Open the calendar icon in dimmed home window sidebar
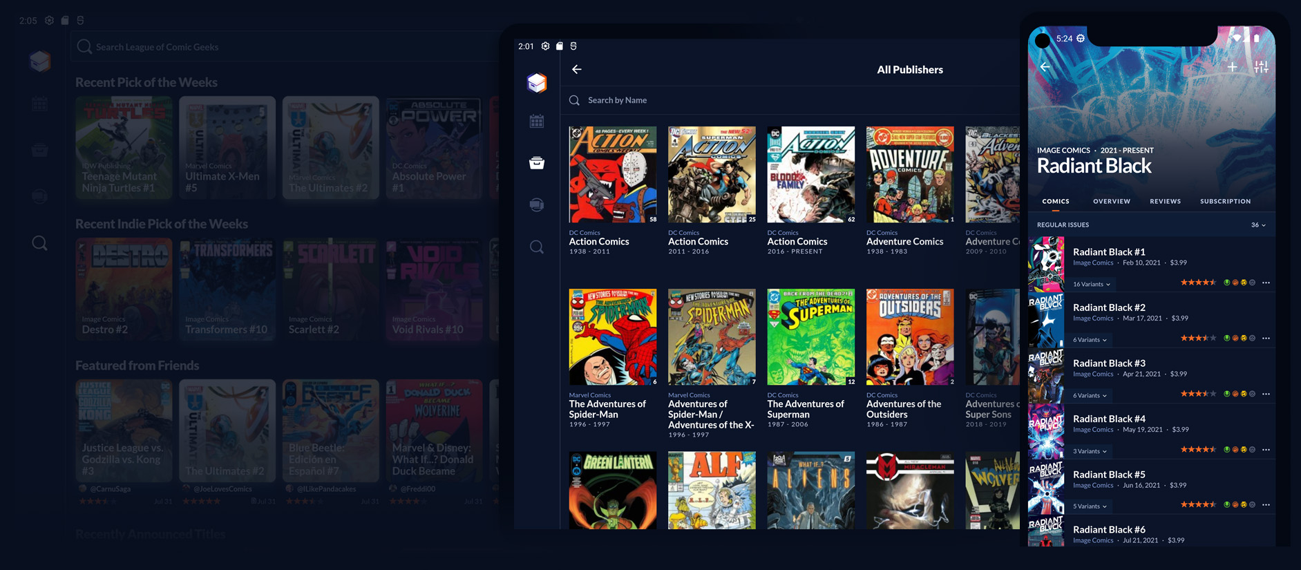The height and width of the screenshot is (570, 1301). coord(40,104)
